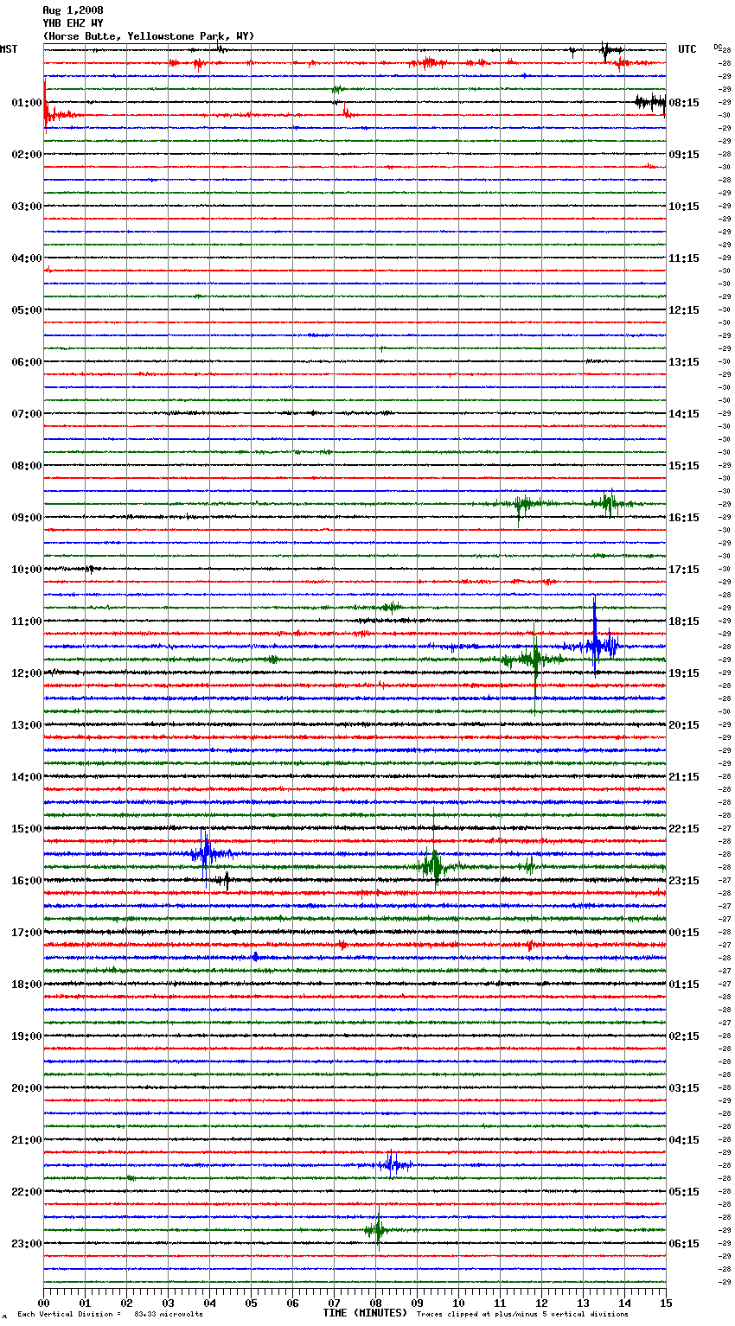Click the date text 'Aug 1,2008'
The height and width of the screenshot is (1326, 735).
[x=73, y=10]
